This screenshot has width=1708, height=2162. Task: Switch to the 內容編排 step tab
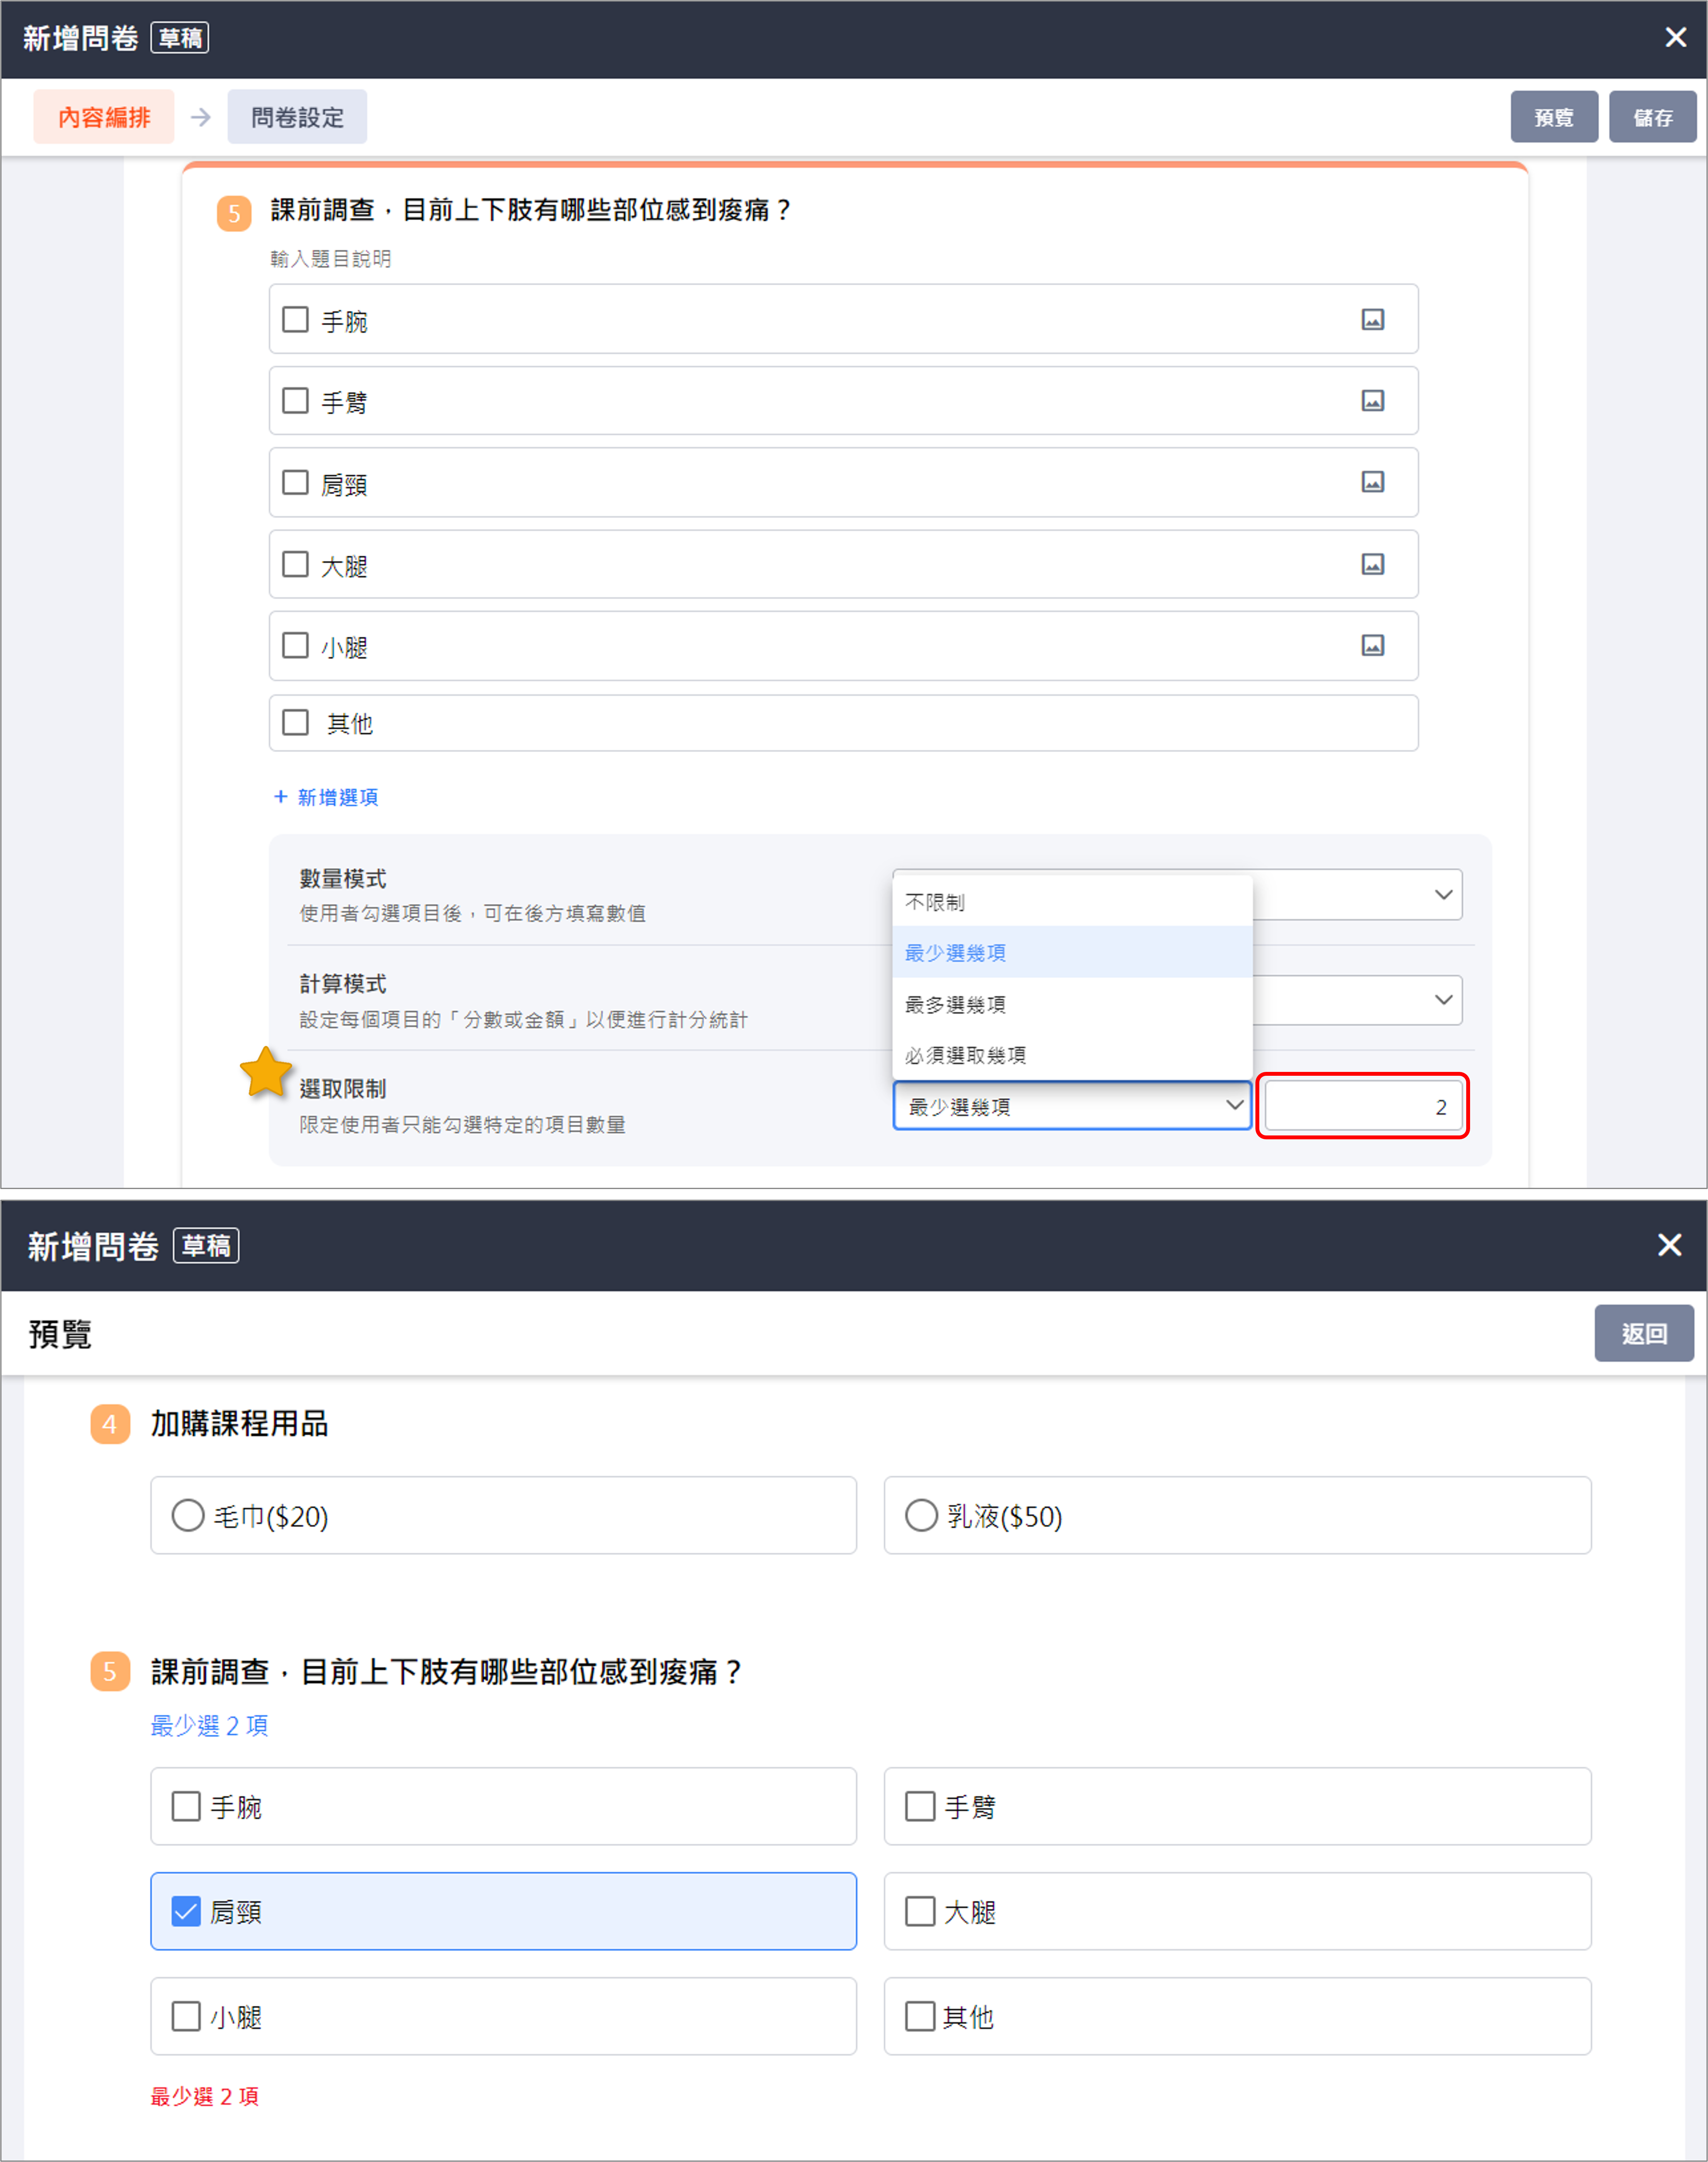(x=104, y=117)
